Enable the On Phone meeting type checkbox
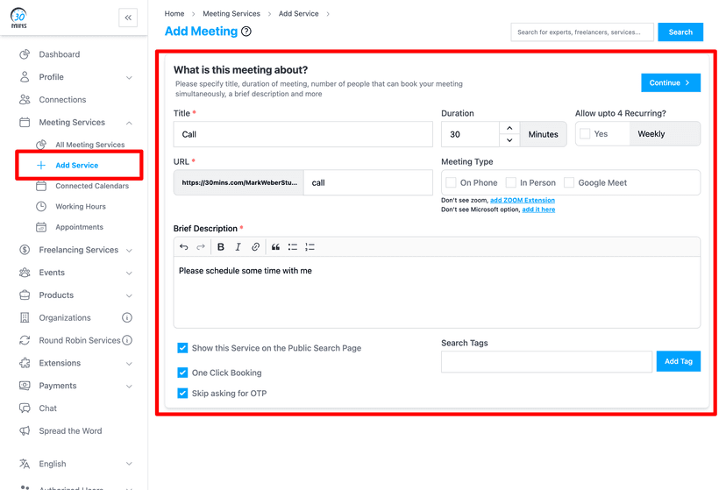The height and width of the screenshot is (490, 726). [451, 182]
